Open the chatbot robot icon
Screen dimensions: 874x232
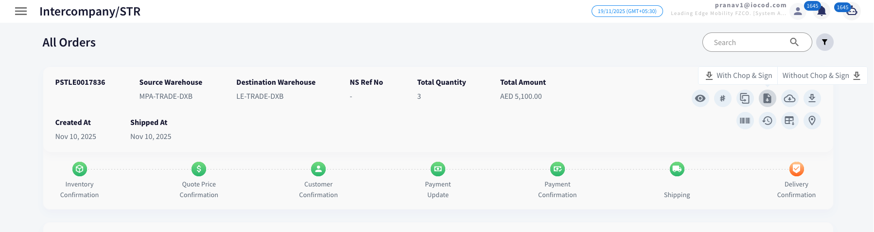click(852, 11)
